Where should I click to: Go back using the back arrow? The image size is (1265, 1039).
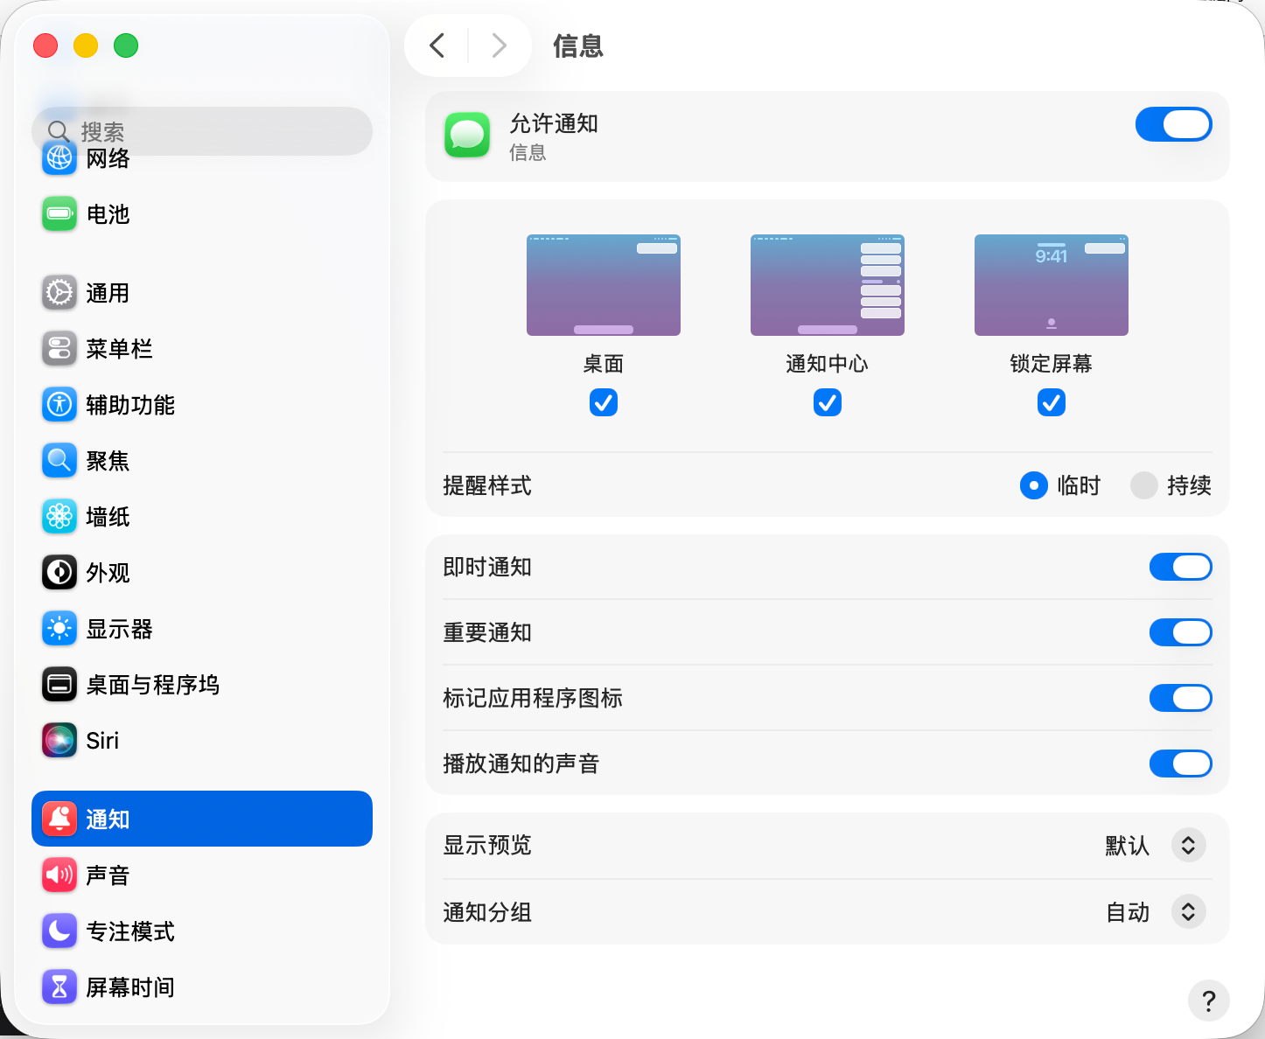[437, 45]
